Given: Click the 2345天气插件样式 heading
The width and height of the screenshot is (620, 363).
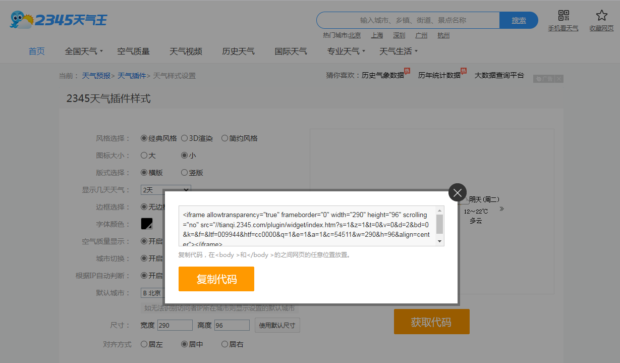Looking at the screenshot, I should 108,98.
